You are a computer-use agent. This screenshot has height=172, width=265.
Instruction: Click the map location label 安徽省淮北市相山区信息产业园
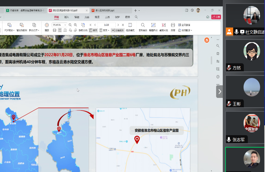click(157, 130)
